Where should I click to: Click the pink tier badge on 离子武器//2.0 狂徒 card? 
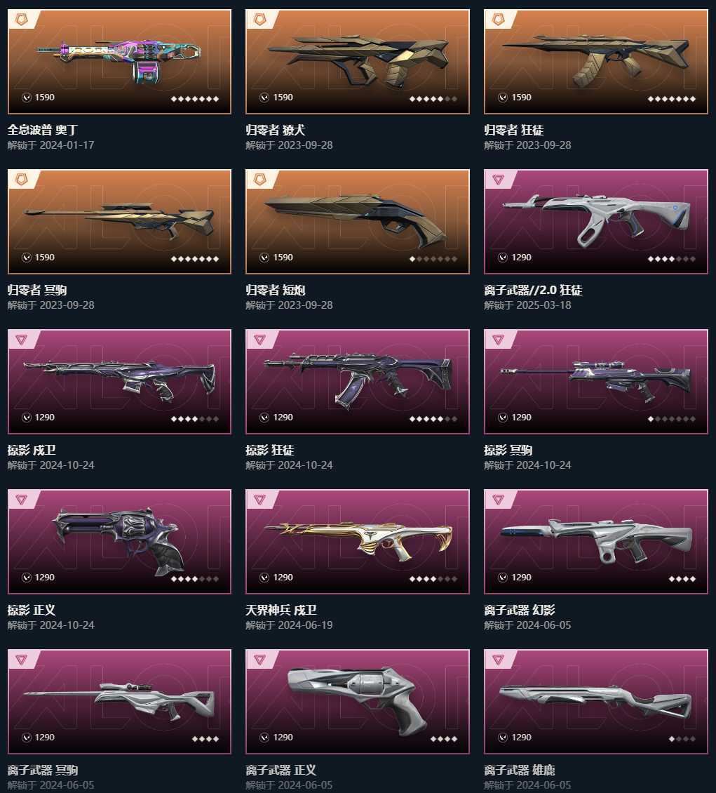pos(498,180)
